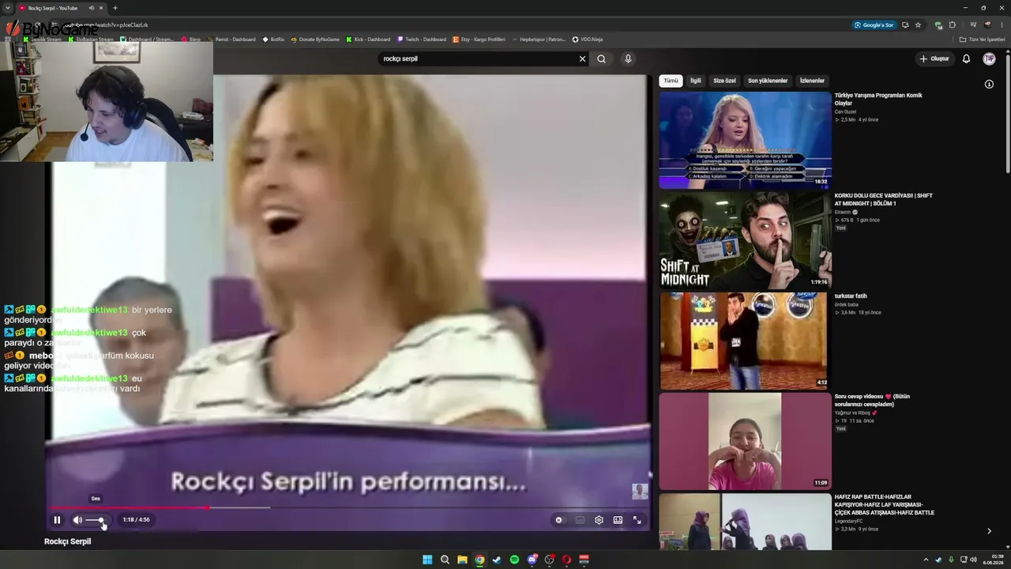Open the Parrot - Dashboard bookmark
1011x569 pixels.
click(231, 40)
